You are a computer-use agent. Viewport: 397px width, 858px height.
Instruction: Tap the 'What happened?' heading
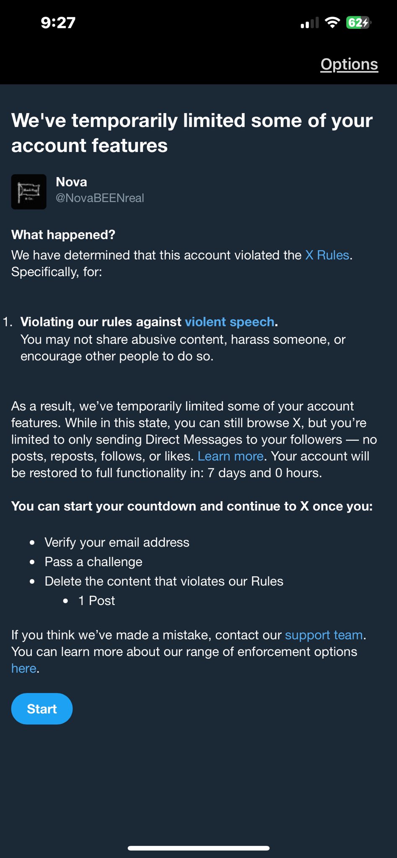tap(63, 235)
